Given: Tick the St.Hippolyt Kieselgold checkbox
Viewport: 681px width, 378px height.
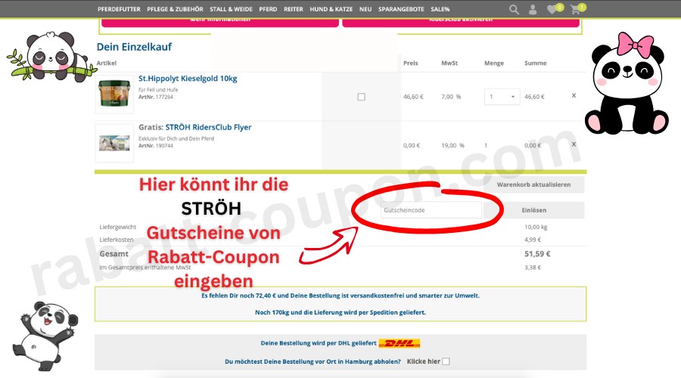Looking at the screenshot, I should click(362, 97).
